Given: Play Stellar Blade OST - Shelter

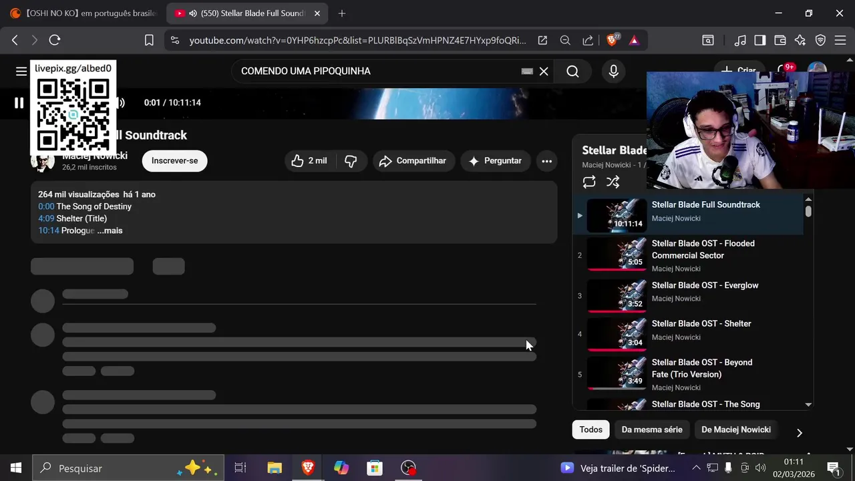Looking at the screenshot, I should point(688,334).
